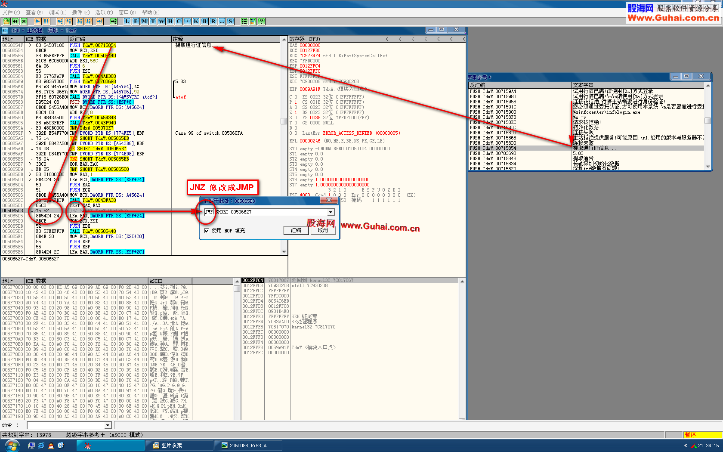
Task: Click the Step over toolbar icon
Action: [x=68, y=21]
